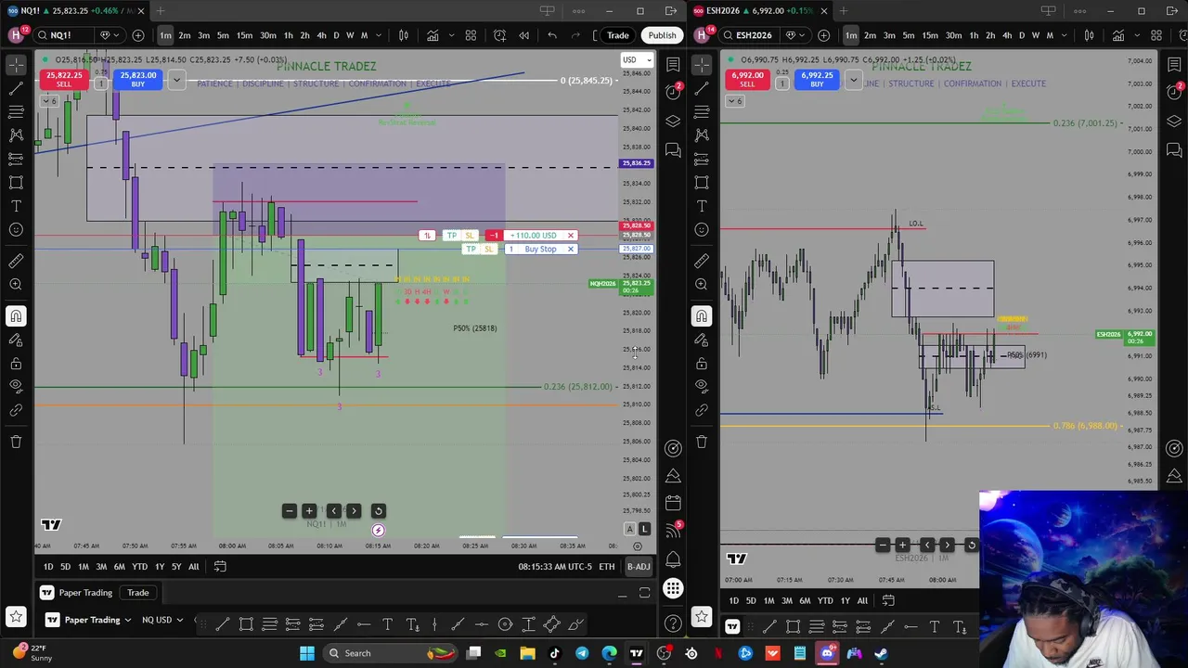
Task: Open alerts panel icon in NQ1! right sidebar
Action: pyautogui.click(x=673, y=93)
